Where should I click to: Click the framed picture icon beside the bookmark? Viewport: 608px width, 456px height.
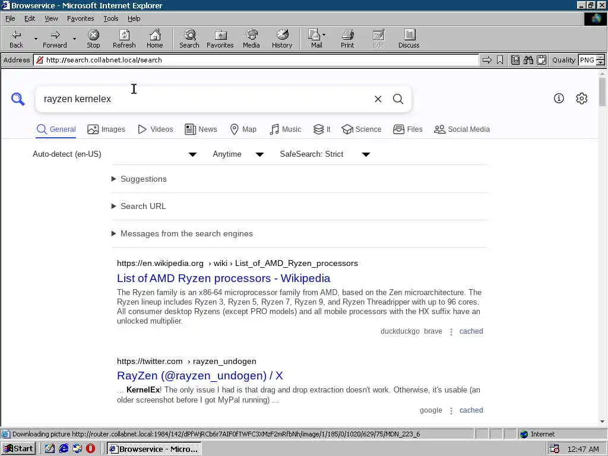coord(515,60)
